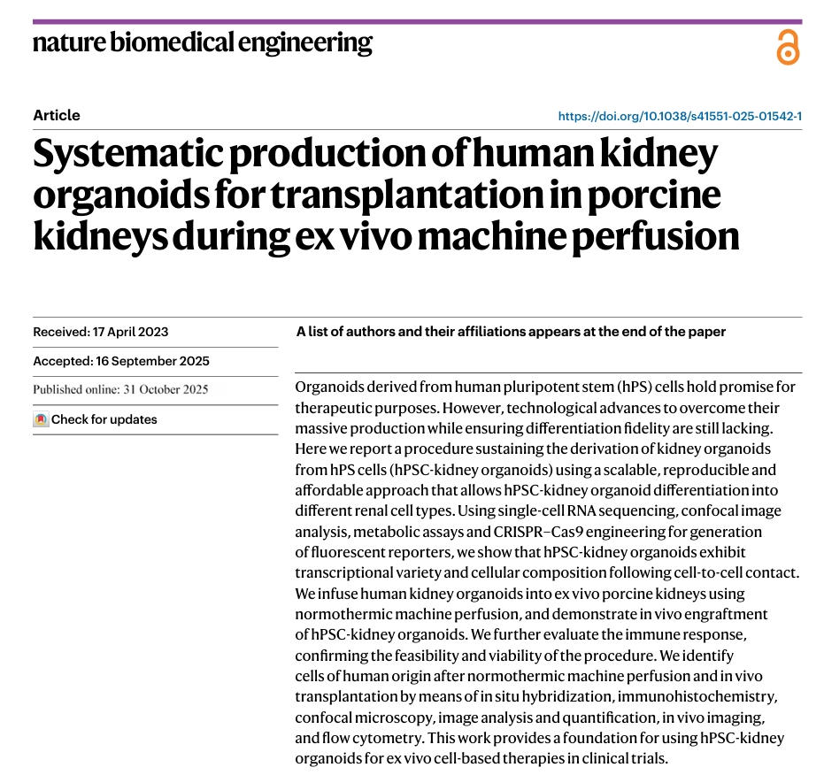The height and width of the screenshot is (775, 824).
Task: Click the Received 17 April 2023 date
Action: click(x=100, y=332)
